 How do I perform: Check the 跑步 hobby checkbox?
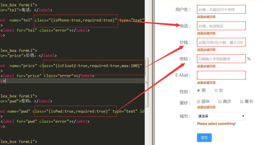coord(220,101)
